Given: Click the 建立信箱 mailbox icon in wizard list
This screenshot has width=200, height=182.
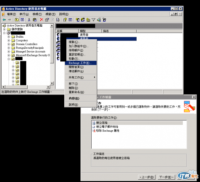Looking at the screenshot, I should coord(94,123).
